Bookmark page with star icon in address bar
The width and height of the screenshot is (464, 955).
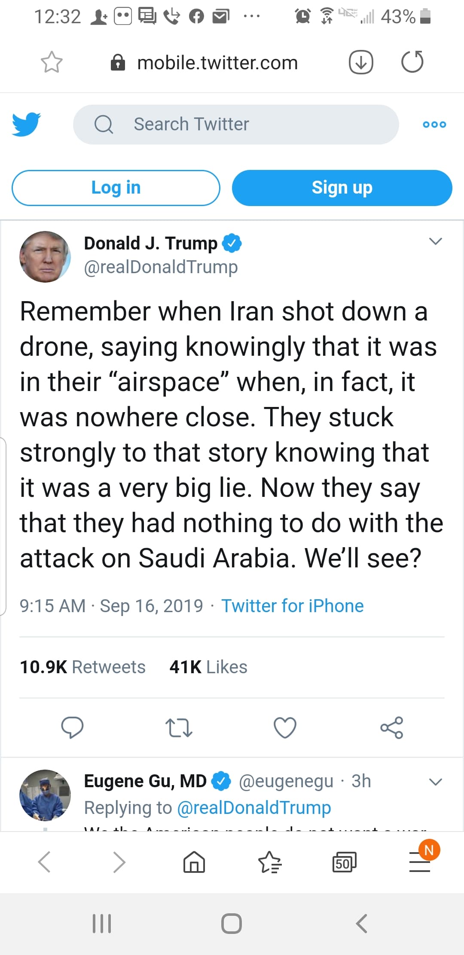tap(52, 62)
